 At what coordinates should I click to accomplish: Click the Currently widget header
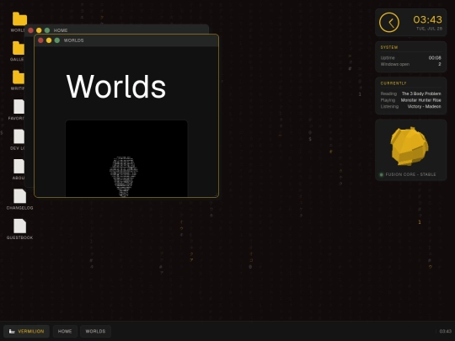pyautogui.click(x=393, y=83)
